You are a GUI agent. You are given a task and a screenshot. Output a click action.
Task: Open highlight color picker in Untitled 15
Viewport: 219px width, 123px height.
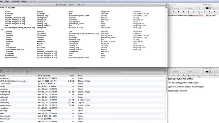[x=211, y=8]
